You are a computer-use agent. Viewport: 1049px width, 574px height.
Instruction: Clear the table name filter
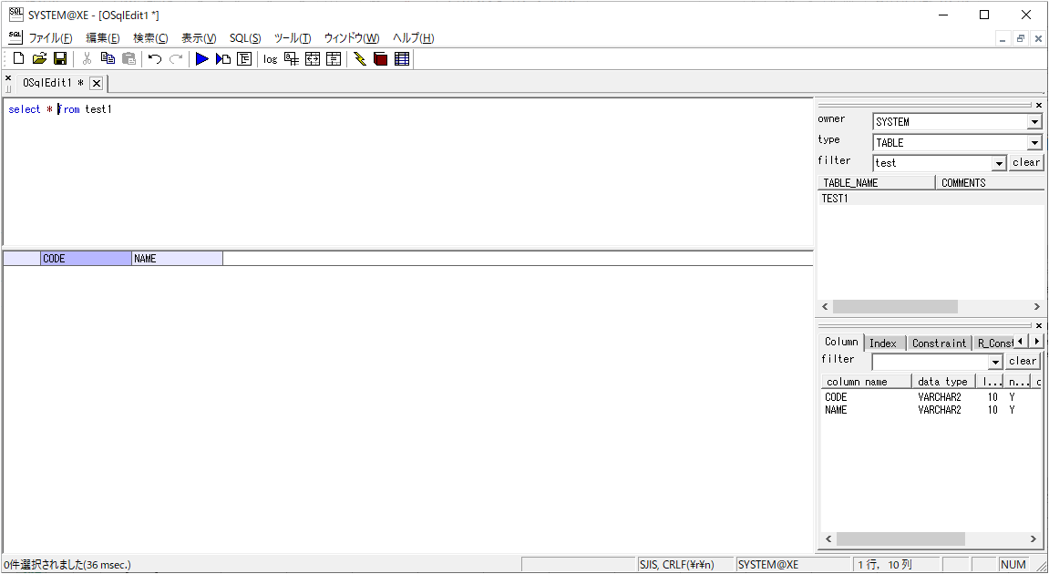click(1025, 162)
